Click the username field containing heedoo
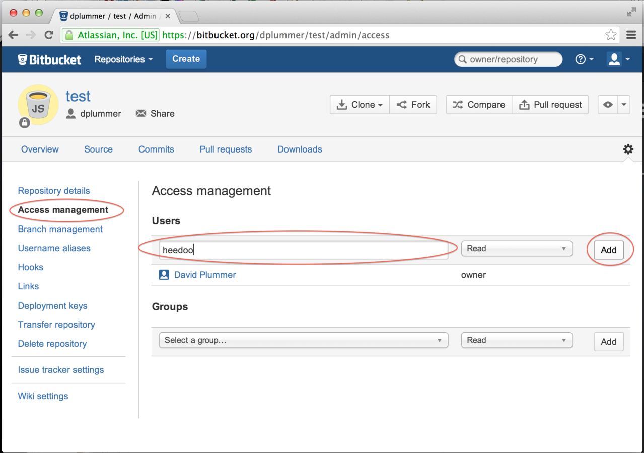 click(x=304, y=250)
